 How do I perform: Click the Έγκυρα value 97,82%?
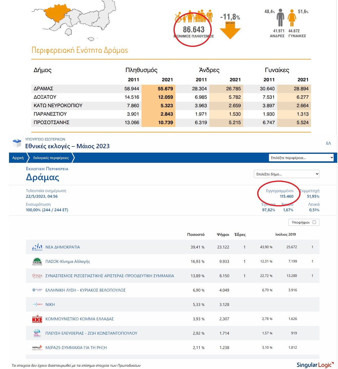click(x=268, y=210)
